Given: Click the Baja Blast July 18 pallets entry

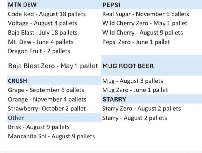Looking at the screenshot, I should tap(43, 33).
